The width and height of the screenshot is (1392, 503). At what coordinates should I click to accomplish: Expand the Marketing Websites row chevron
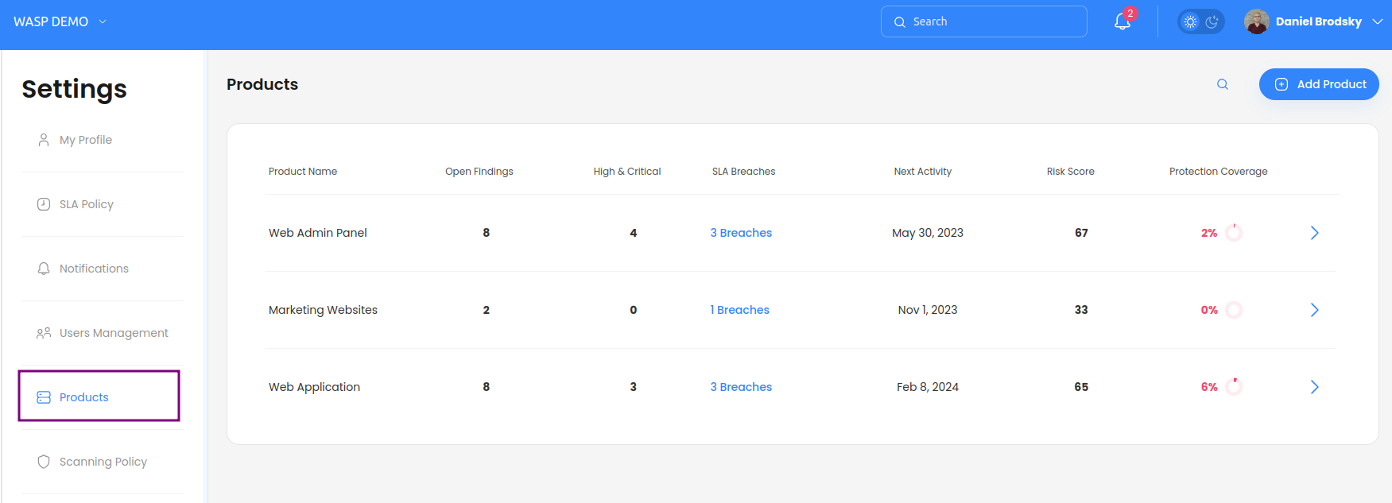1314,310
